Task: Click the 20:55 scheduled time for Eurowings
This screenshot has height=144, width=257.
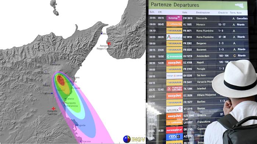Action: pos(152,18)
